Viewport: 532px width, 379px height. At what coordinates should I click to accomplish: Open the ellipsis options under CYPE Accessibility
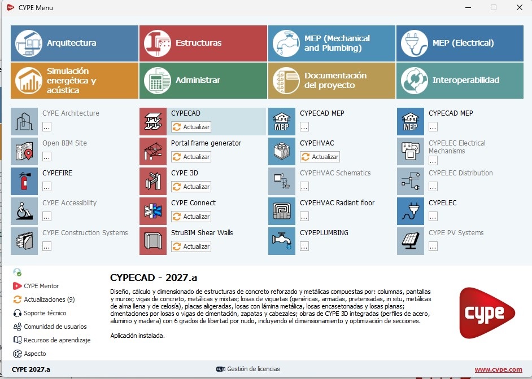tap(47, 217)
